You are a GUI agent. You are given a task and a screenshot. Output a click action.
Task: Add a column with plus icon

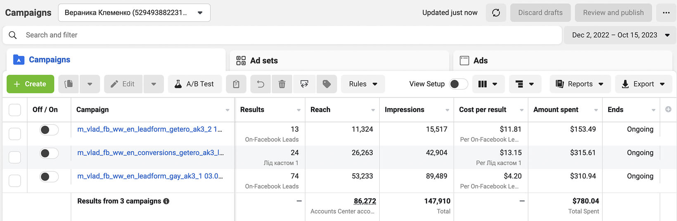pos(668,109)
